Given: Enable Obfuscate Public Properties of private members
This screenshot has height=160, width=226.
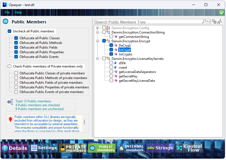Looking at the screenshot, I should click(x=16, y=87).
